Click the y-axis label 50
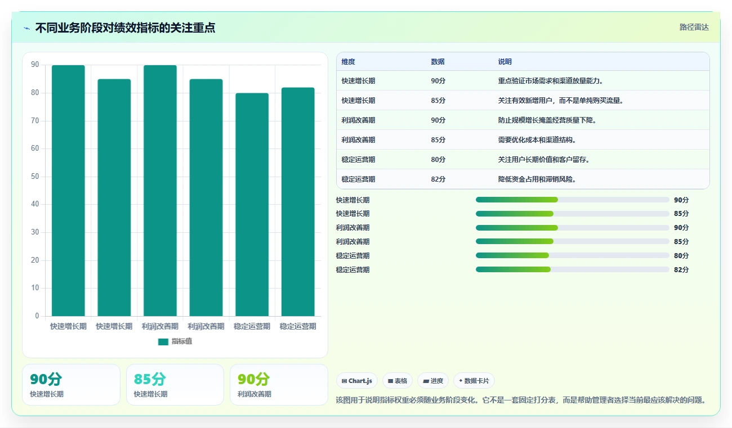 point(35,177)
